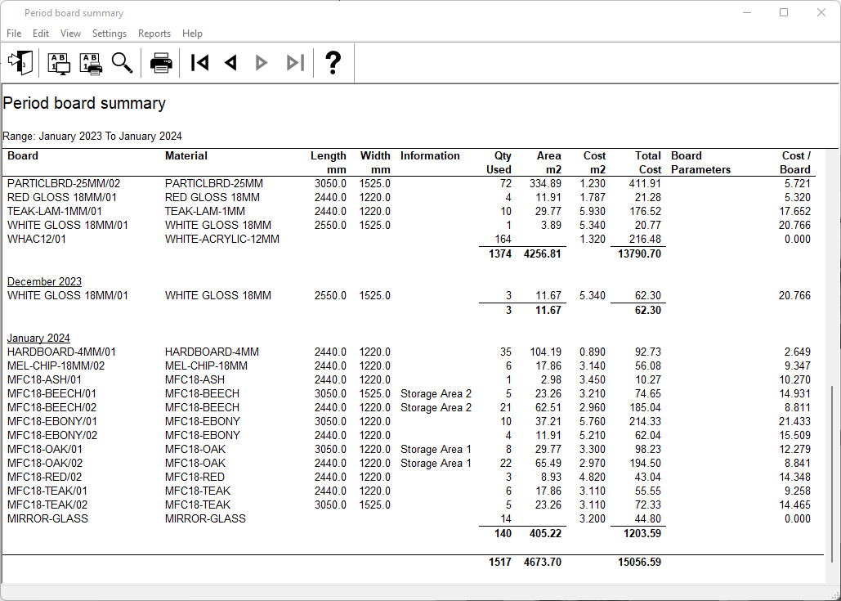Image resolution: width=841 pixels, height=601 pixels.
Task: Click January subtotal area 405.22
Action: 545,534
